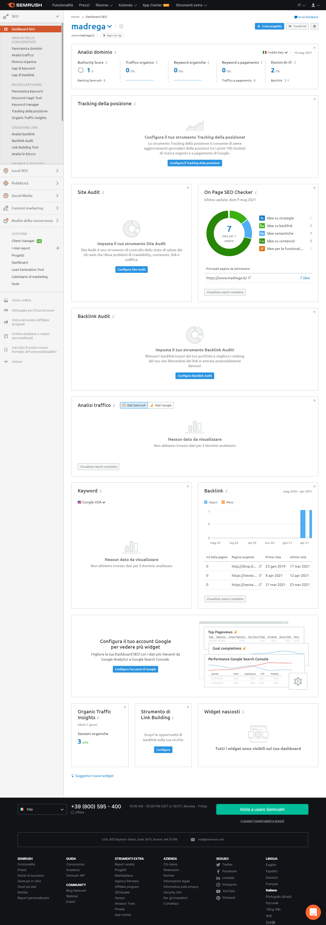
Task: Click the Condividi button
Action: (x=297, y=26)
